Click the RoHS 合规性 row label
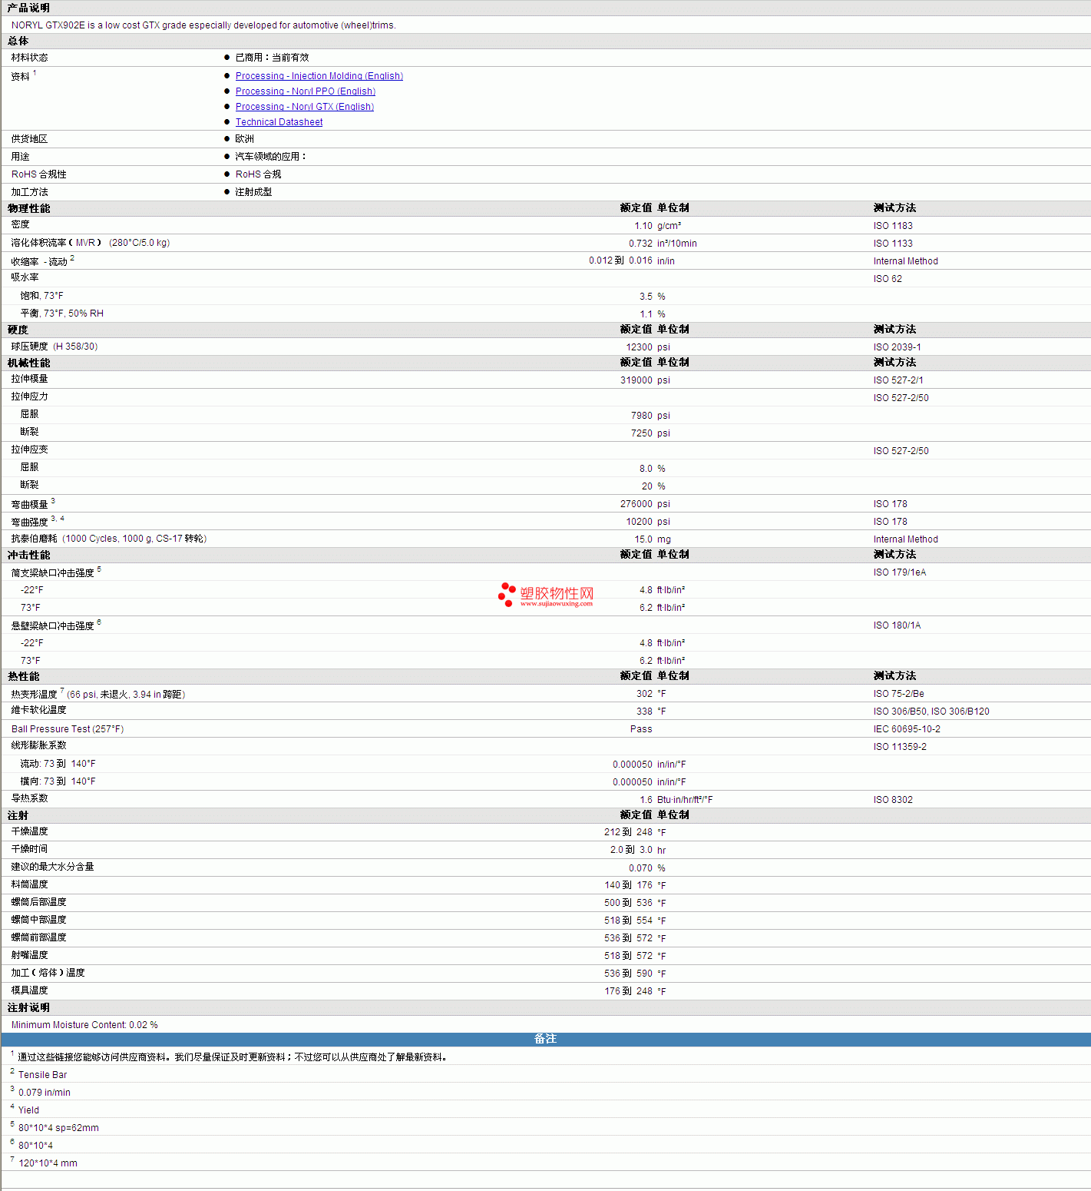1091x1191 pixels. point(39,174)
